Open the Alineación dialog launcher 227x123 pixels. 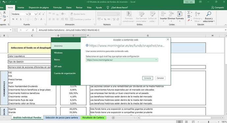tap(94, 25)
